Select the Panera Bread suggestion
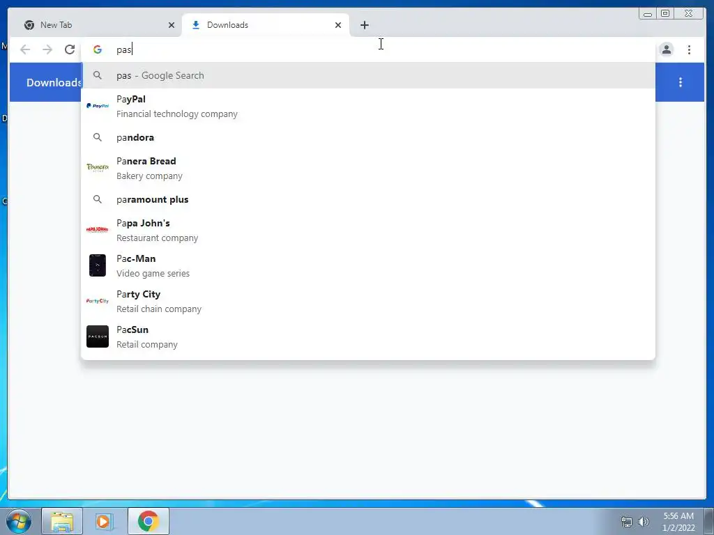 (368, 168)
